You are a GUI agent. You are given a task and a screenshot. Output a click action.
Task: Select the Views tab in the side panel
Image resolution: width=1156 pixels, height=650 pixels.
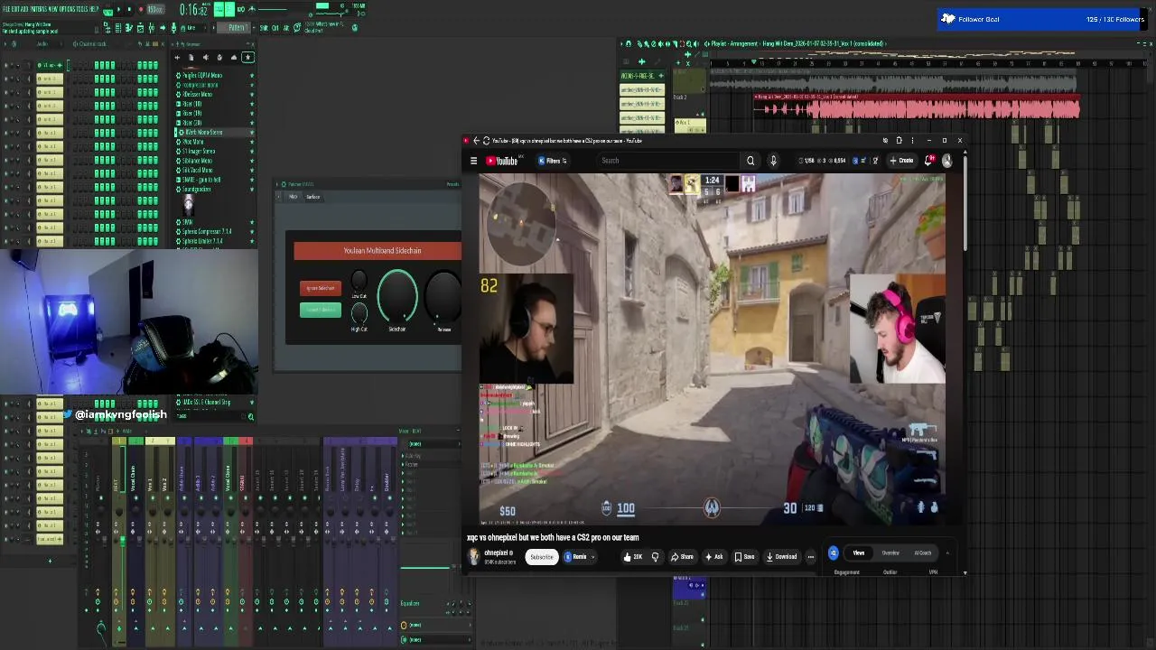pos(859,552)
